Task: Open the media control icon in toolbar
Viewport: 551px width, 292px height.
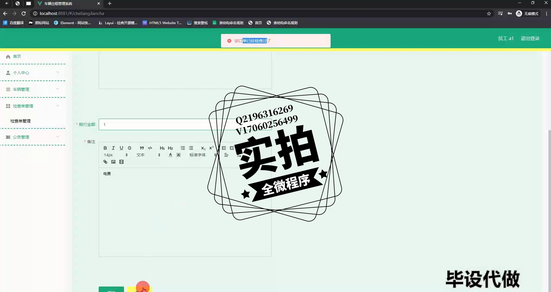Action: point(500,13)
